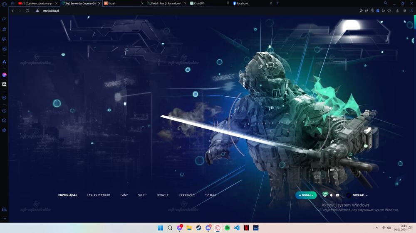Viewport: 416px width, 233px height.
Task: Go to the BANY section
Action: [124, 195]
